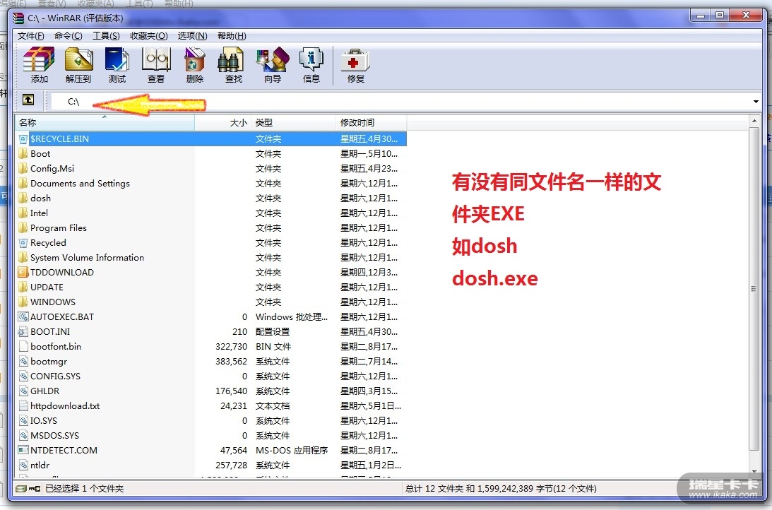Open the Wizard (向导) toolbar icon
772x510 pixels.
pos(272,65)
